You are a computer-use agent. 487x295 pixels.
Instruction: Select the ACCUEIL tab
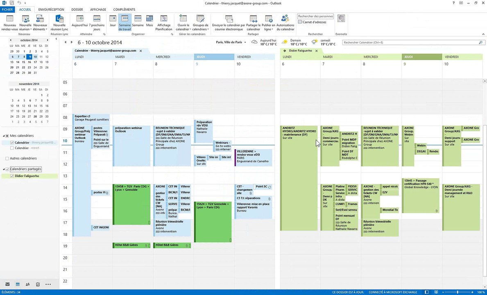[25, 9]
